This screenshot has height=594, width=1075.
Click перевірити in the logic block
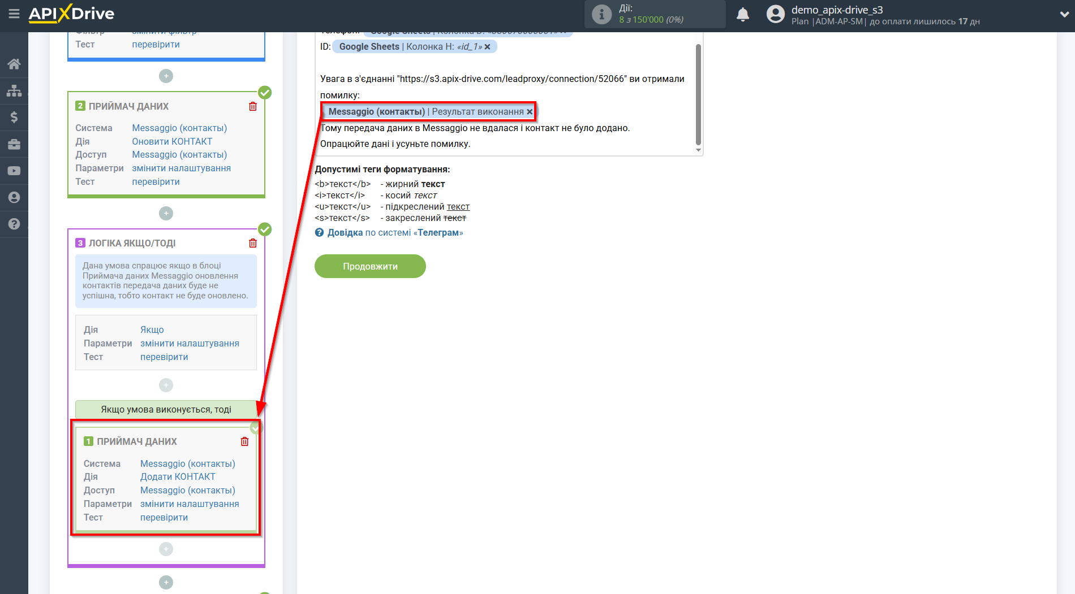click(164, 357)
